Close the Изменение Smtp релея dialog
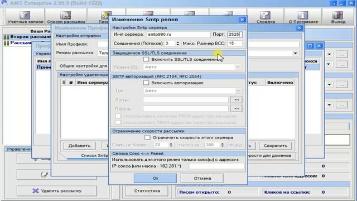The image size is (357, 201). point(242,20)
